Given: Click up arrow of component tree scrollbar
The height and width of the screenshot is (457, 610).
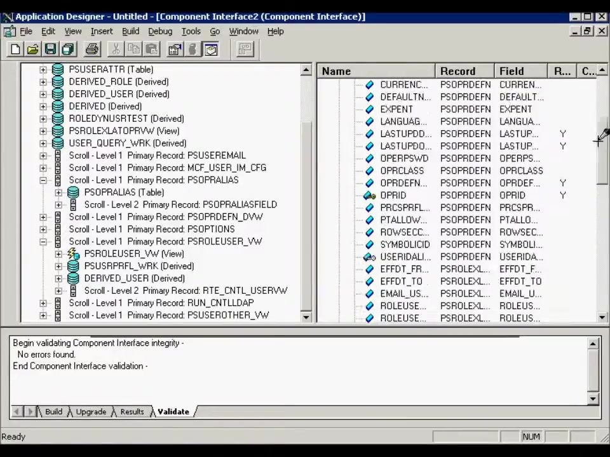Looking at the screenshot, I should pyautogui.click(x=306, y=70).
